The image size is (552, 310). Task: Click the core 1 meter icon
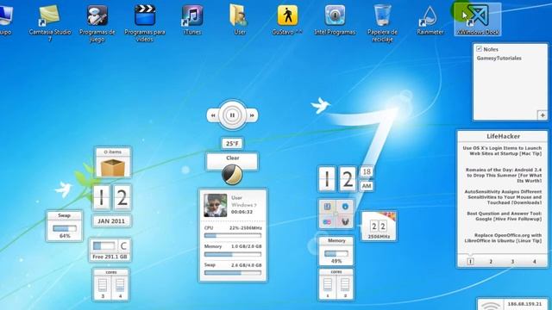(x=328, y=285)
